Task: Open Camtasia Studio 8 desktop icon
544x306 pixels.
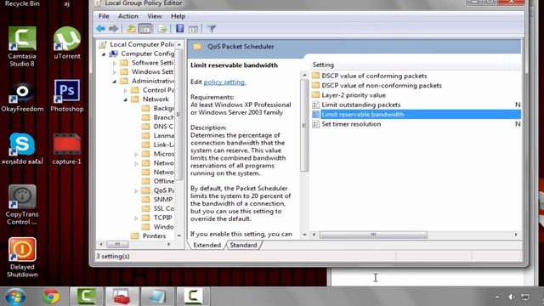Action: (22, 47)
